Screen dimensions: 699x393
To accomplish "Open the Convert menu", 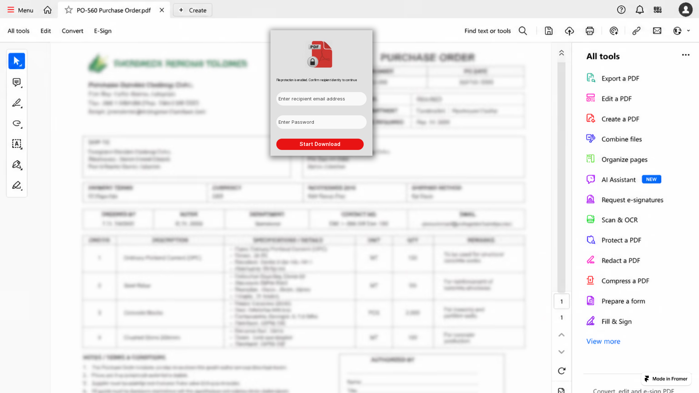I will click(x=72, y=31).
